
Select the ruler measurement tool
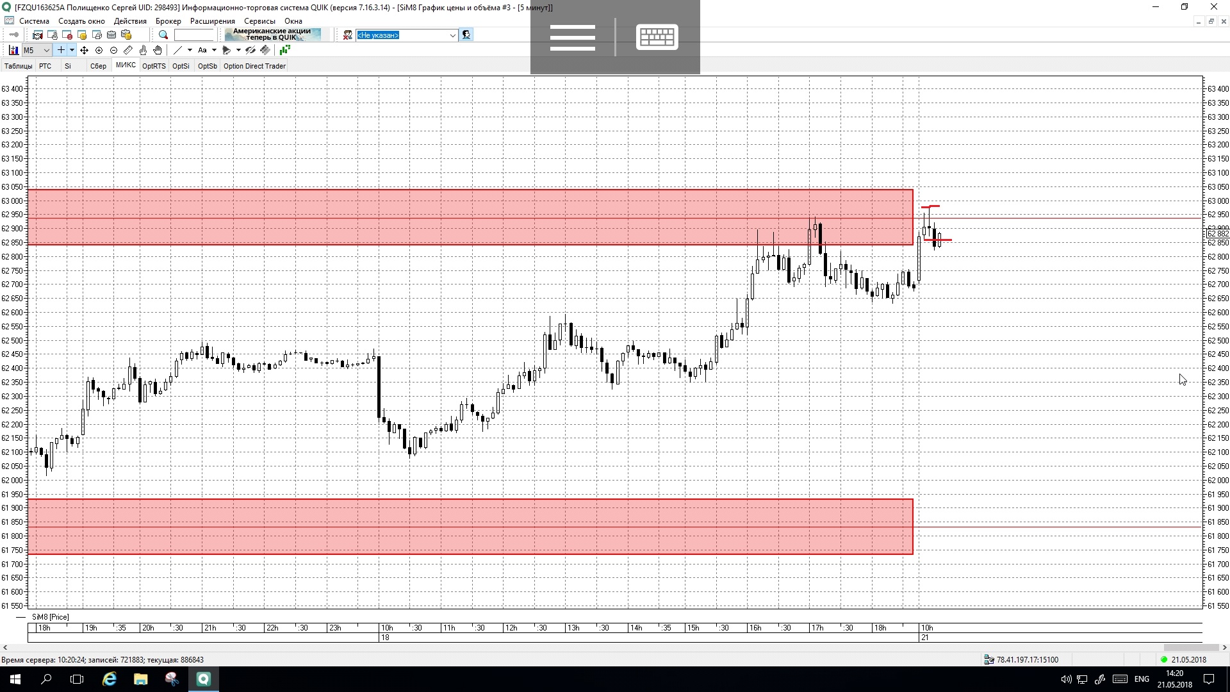pos(128,50)
